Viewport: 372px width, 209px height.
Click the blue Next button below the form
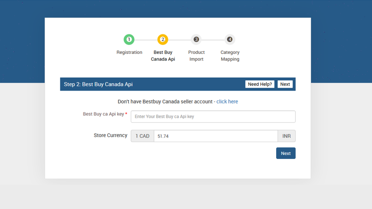tap(286, 153)
